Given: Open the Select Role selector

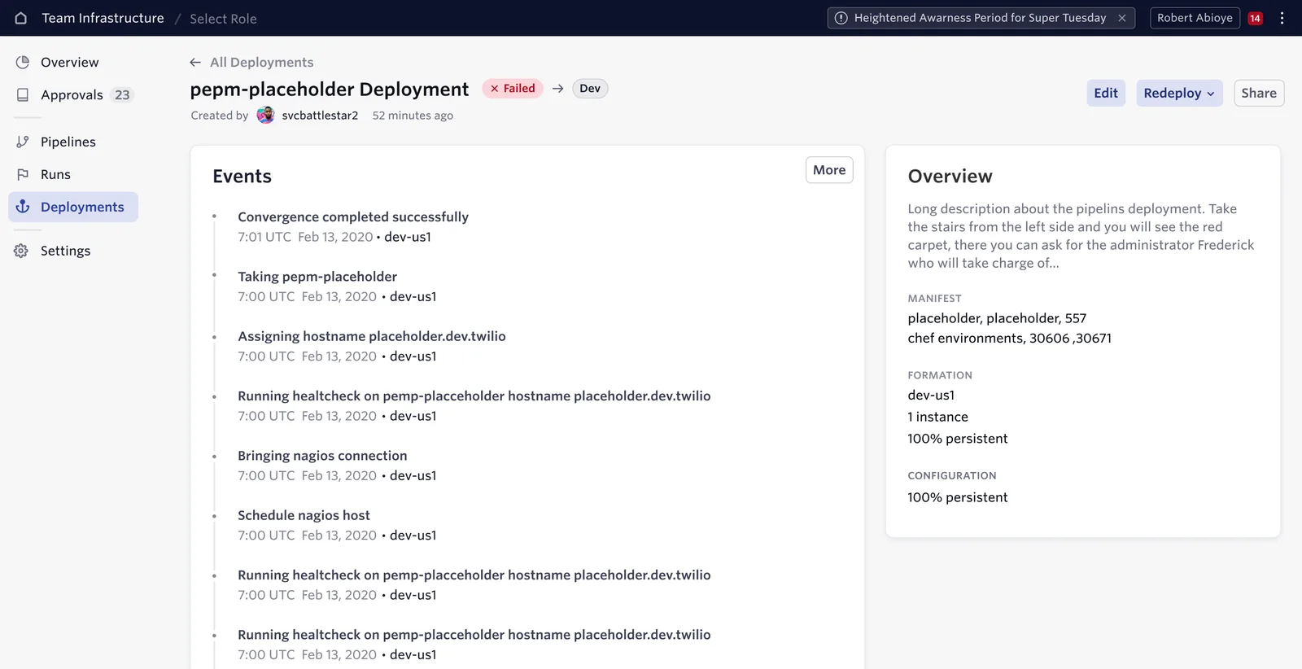Looking at the screenshot, I should point(223,19).
